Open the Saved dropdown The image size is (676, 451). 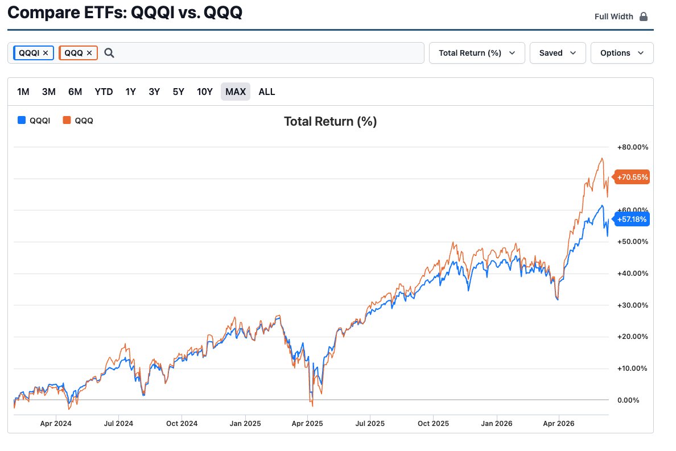point(558,53)
